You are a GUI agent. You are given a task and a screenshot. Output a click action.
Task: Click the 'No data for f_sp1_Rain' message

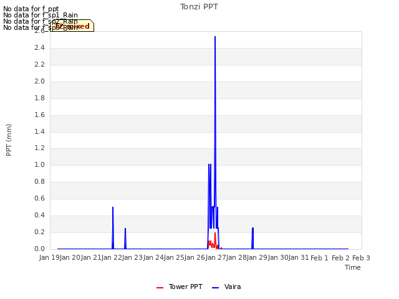(41, 15)
